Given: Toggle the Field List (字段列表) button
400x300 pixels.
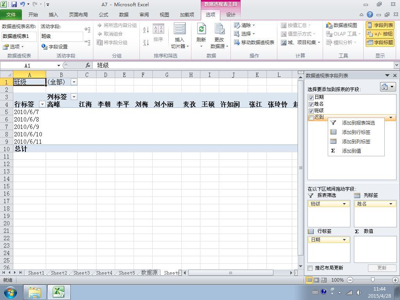Looking at the screenshot, I should point(380,25).
